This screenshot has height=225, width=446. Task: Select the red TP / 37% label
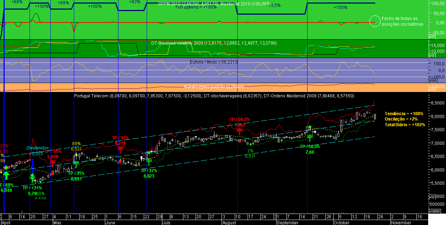(x=120, y=138)
